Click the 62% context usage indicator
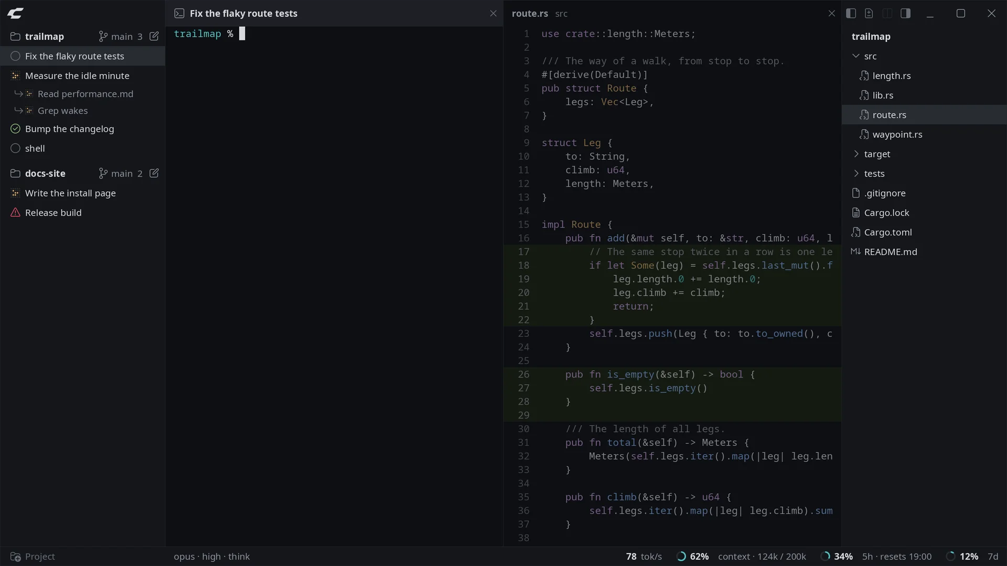Screen dimensions: 1007x566 [742, 557]
